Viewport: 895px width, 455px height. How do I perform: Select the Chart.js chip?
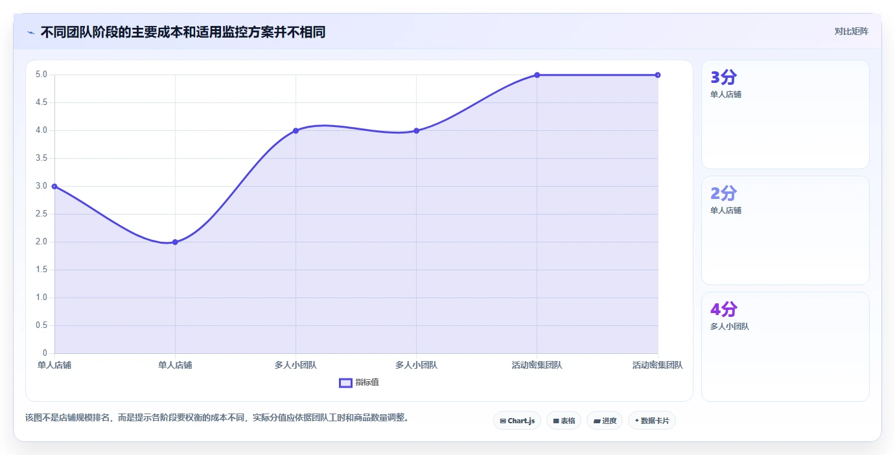[517, 421]
